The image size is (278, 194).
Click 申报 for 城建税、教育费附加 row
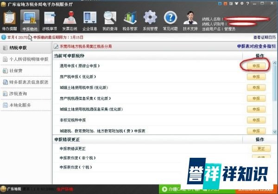coord(256,131)
